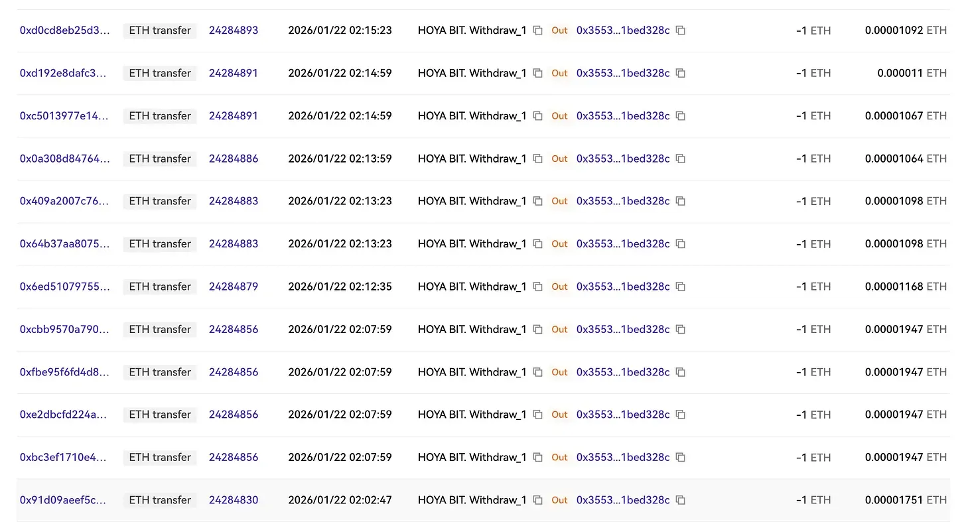The height and width of the screenshot is (522, 966).
Task: Copy recipient address in the 0x91d09aeef5c row
Action: (681, 500)
